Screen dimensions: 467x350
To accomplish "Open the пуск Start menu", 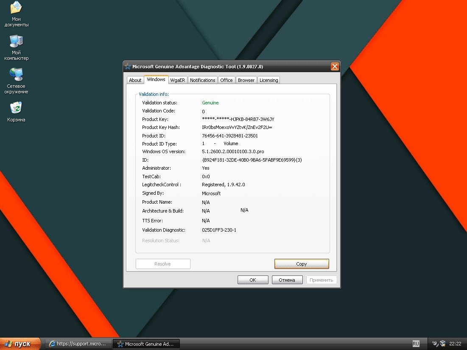I will coord(20,344).
